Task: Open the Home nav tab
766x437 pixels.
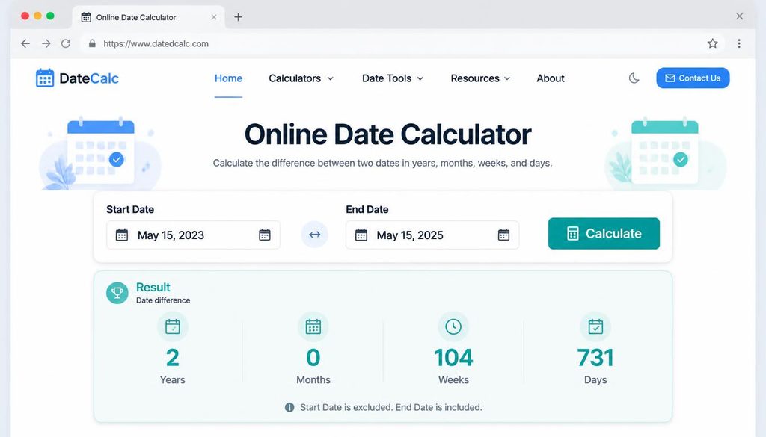Action: pos(228,78)
